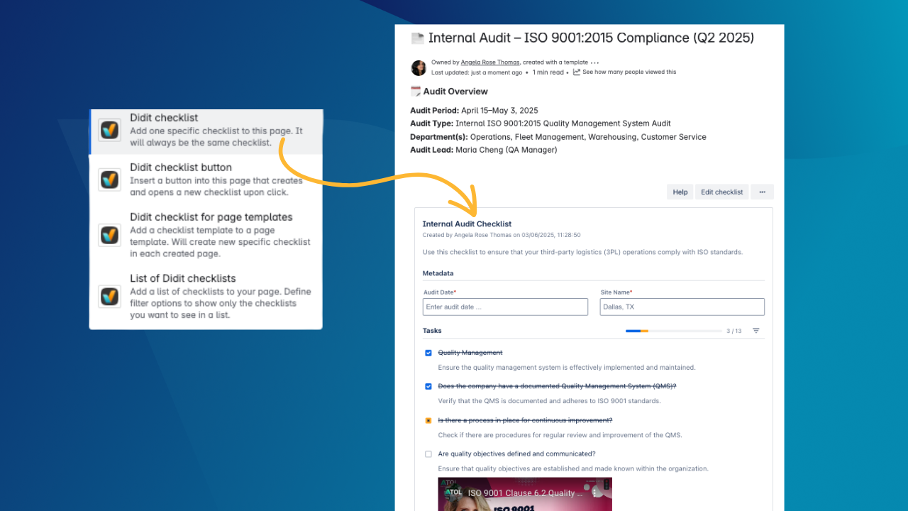
Task: Check the 'Are quality objectives defined and communicated?' task
Action: pyautogui.click(x=428, y=454)
